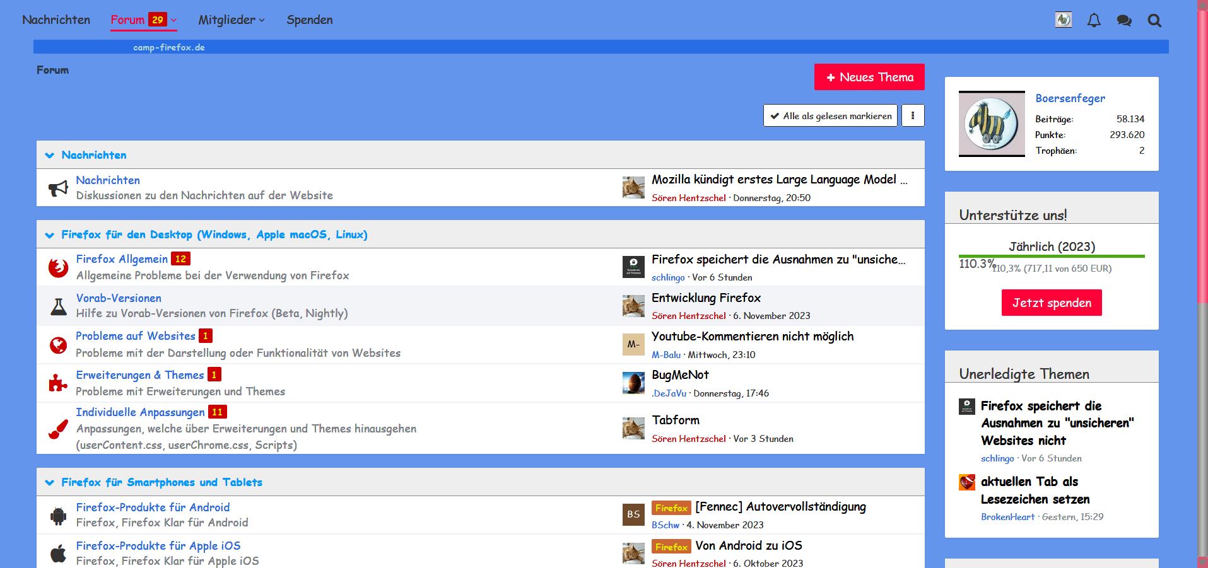This screenshot has height=568, width=1208.
Task: Click paintbrush icon for Individuelle Anpassungen
Action: point(58,429)
